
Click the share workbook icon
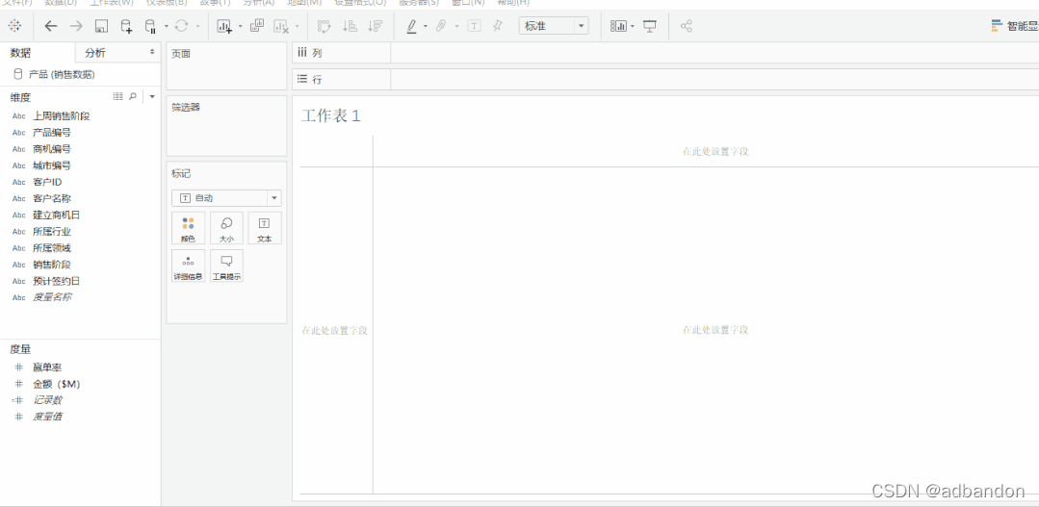click(x=687, y=27)
